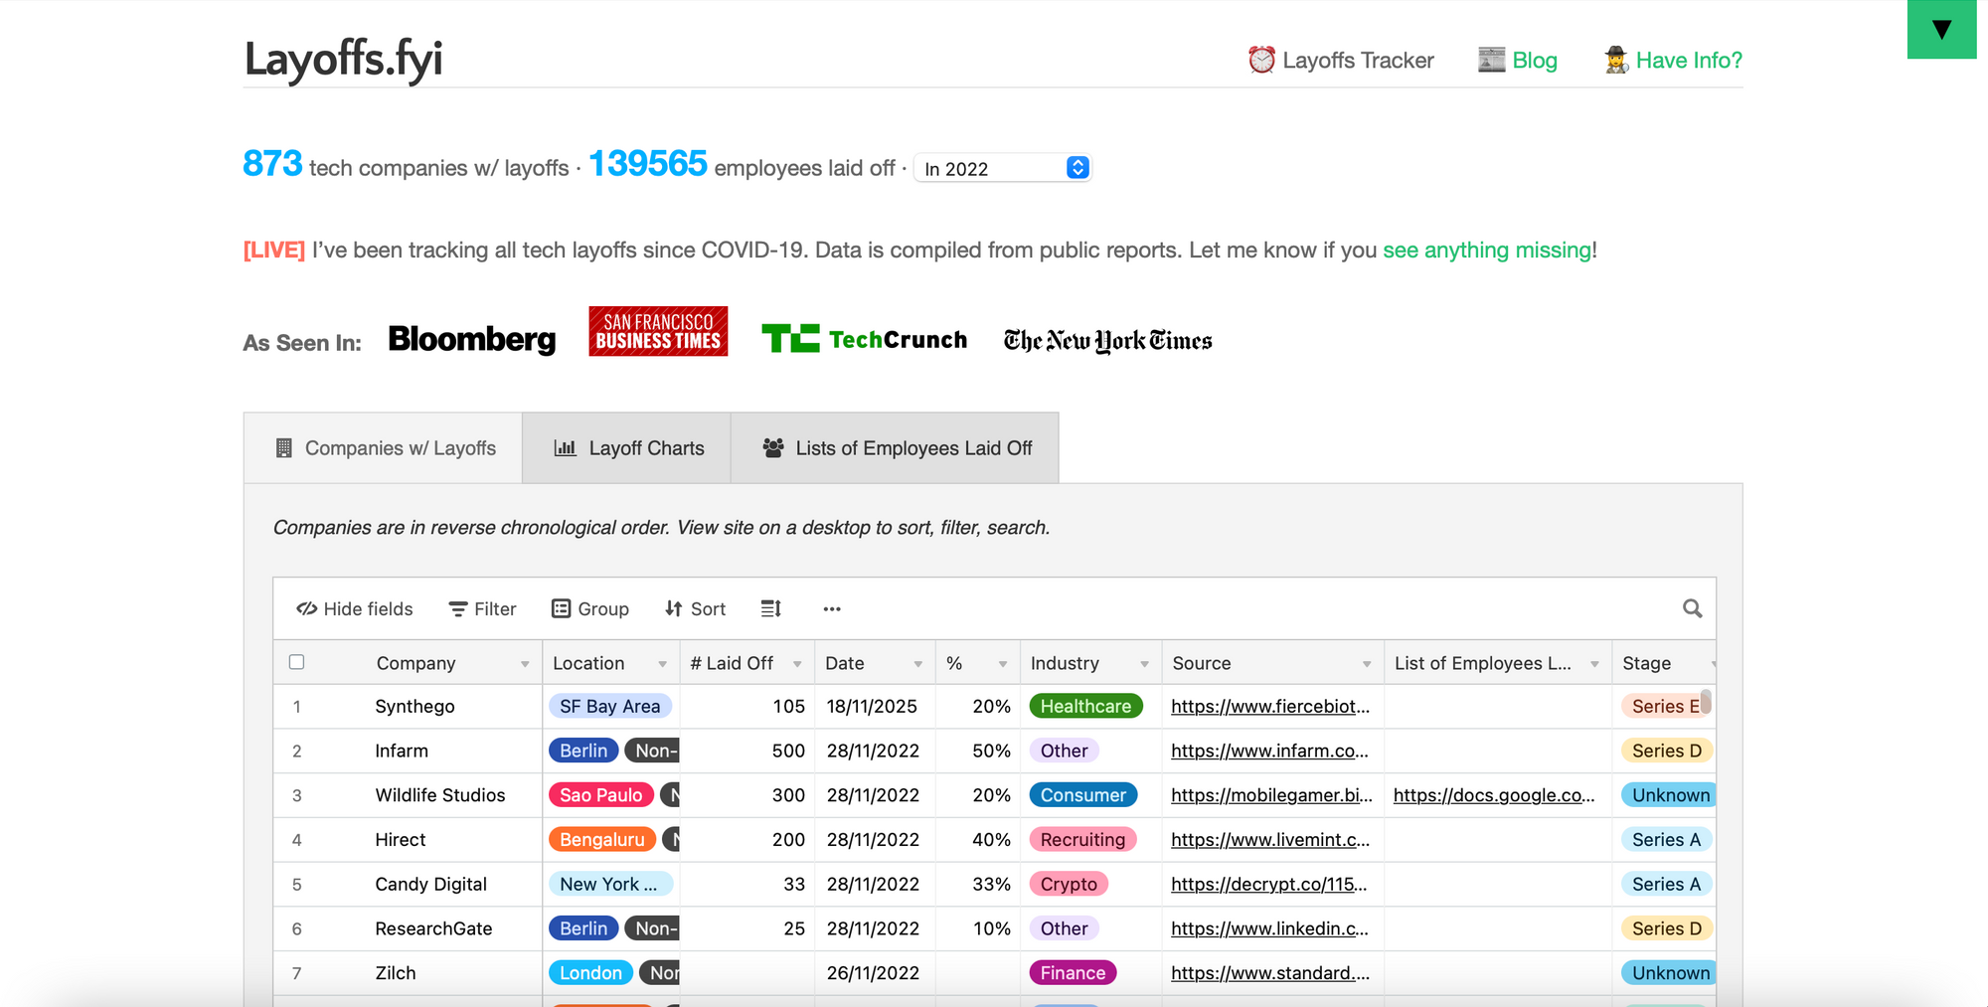The width and height of the screenshot is (1988, 1007).
Task: Switch to Companies w/ Layoffs tab
Action: tap(384, 448)
